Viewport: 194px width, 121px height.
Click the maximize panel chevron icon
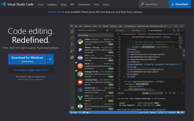(178, 93)
